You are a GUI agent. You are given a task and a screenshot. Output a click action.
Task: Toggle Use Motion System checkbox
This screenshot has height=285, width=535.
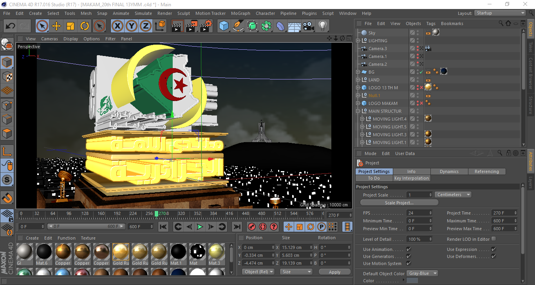coord(408,263)
